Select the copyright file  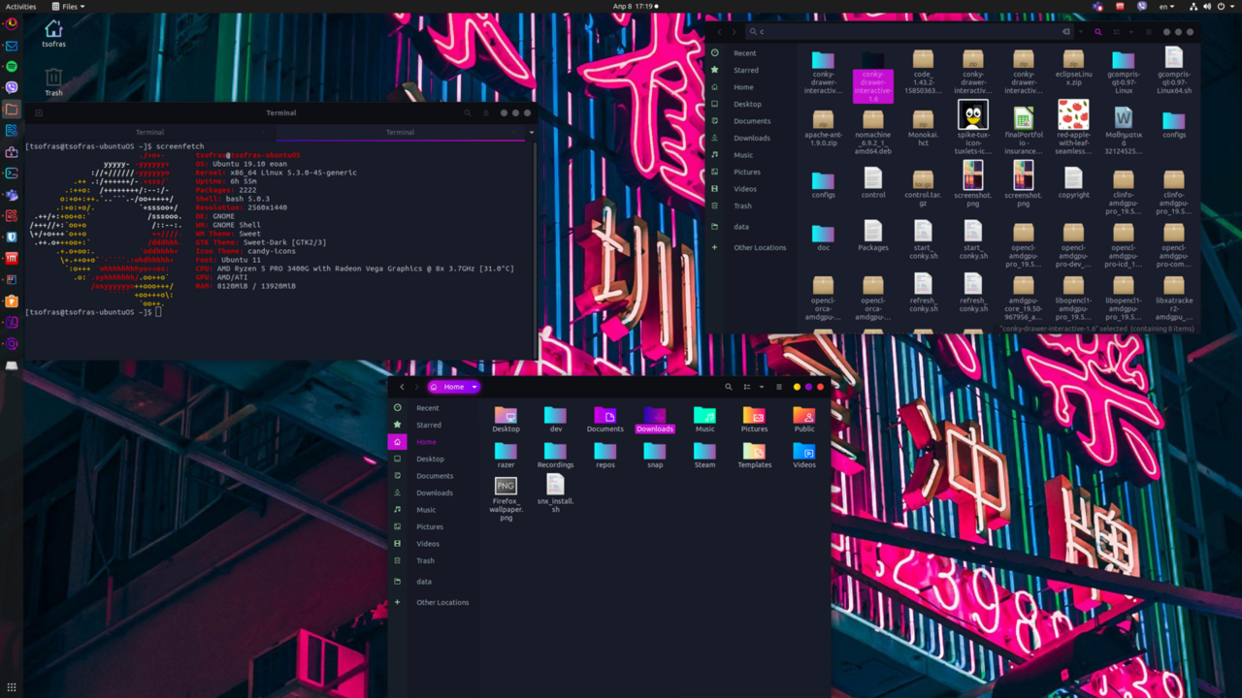(x=1073, y=182)
